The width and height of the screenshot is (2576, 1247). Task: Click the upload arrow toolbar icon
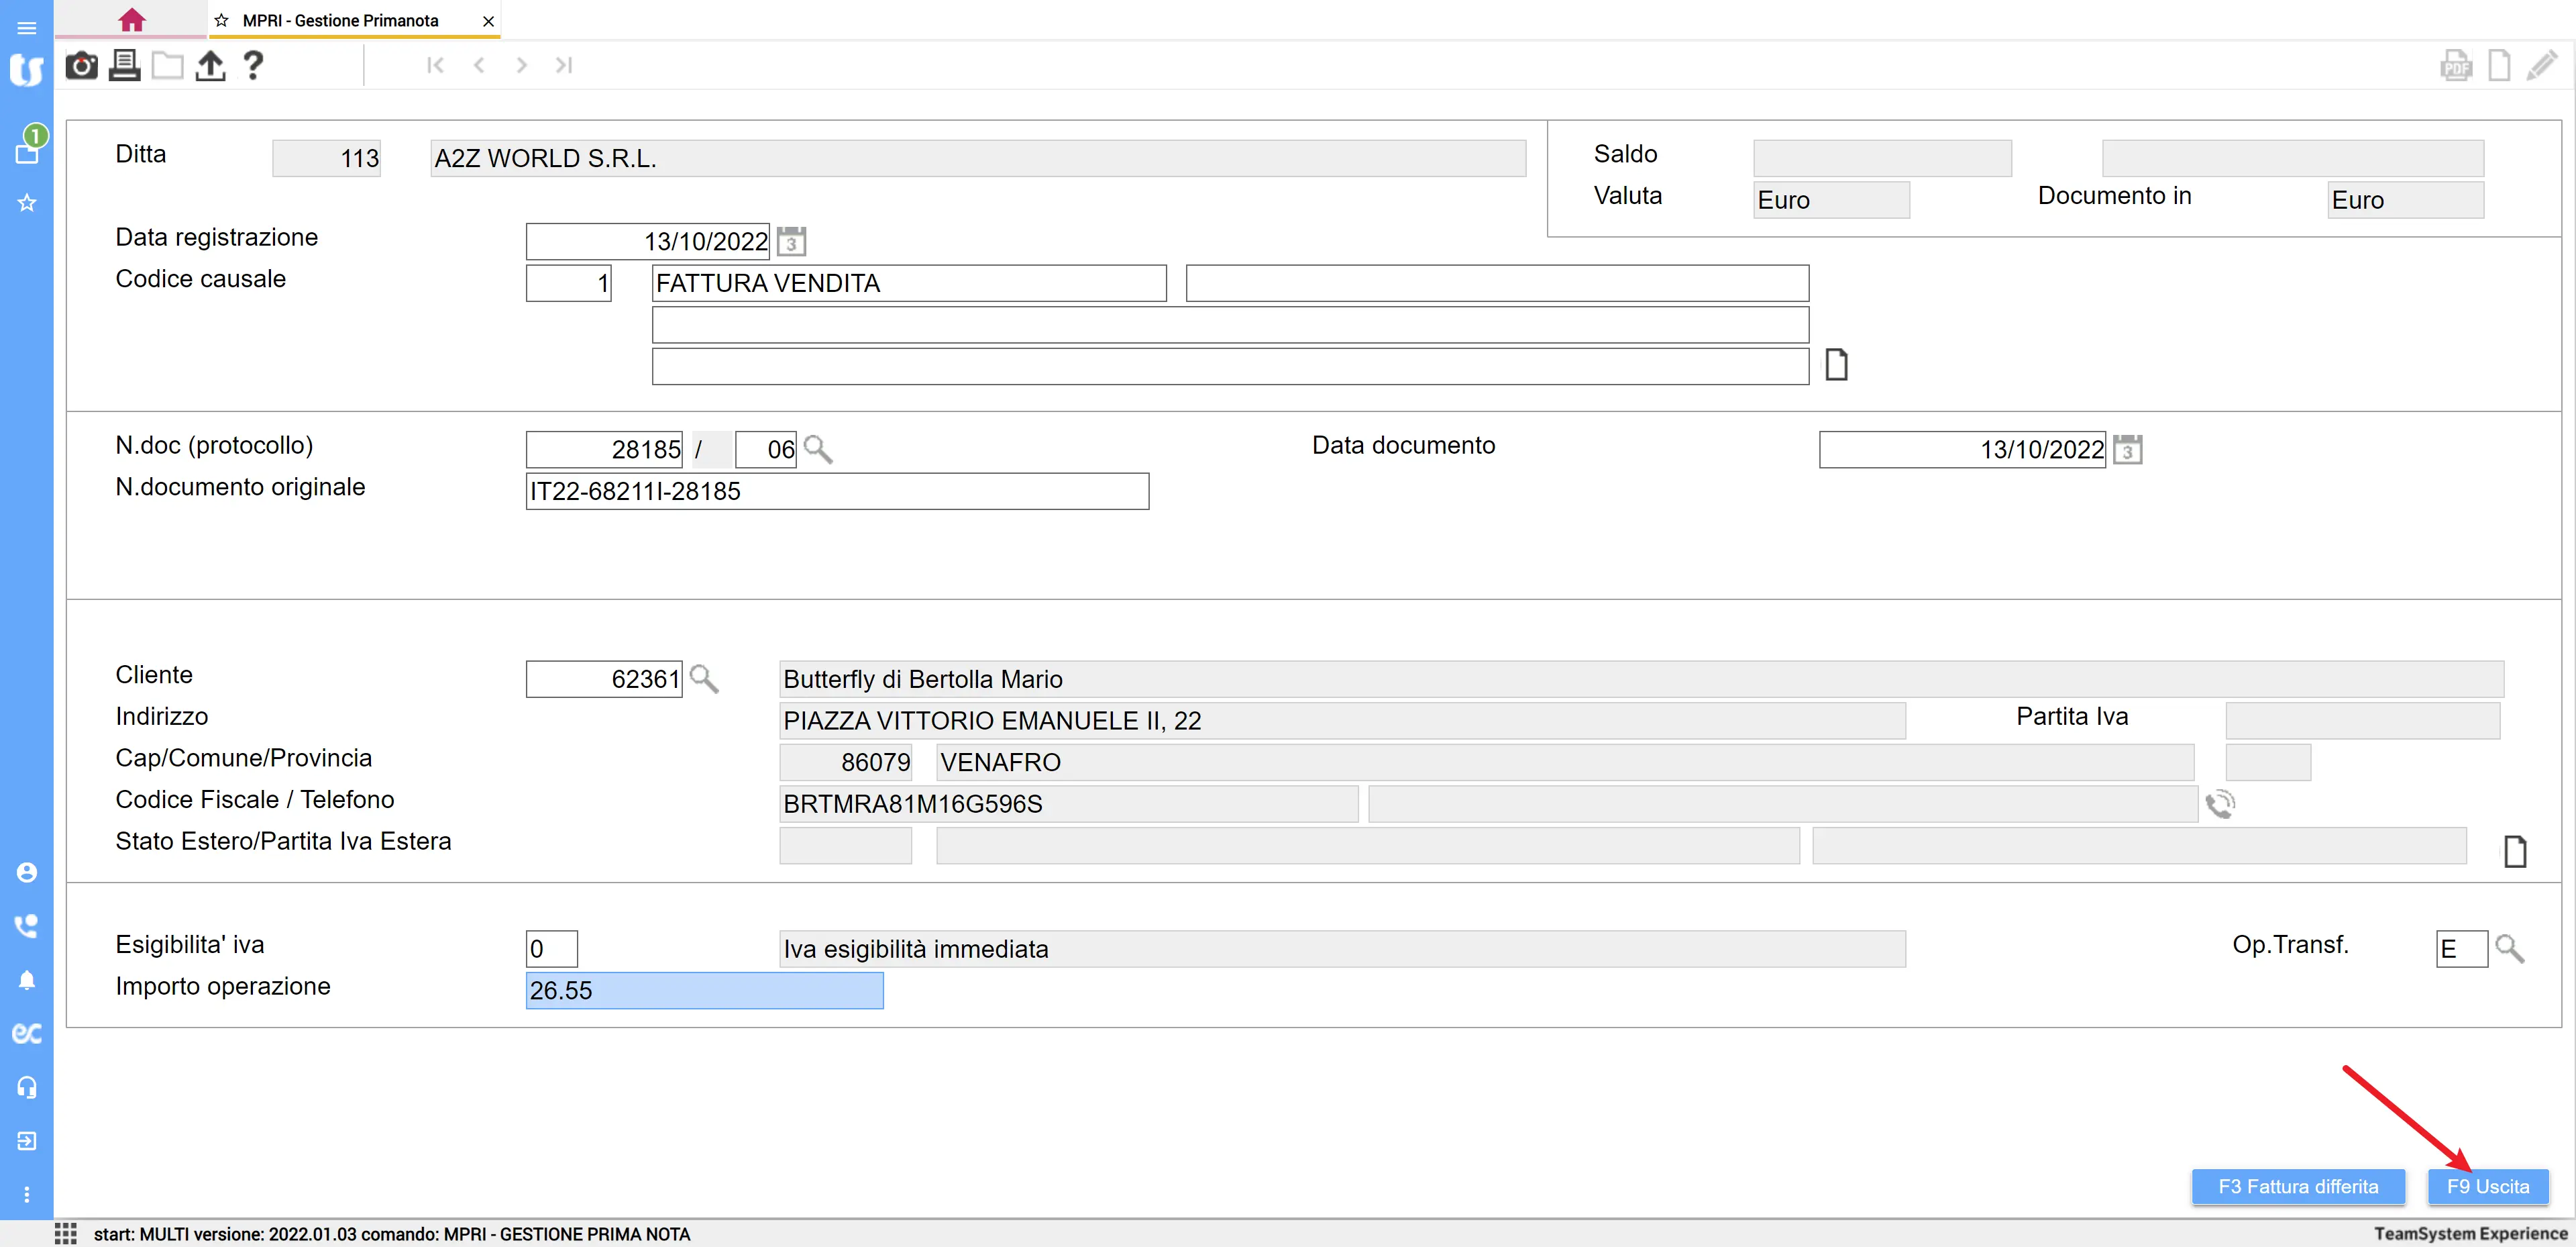point(210,66)
